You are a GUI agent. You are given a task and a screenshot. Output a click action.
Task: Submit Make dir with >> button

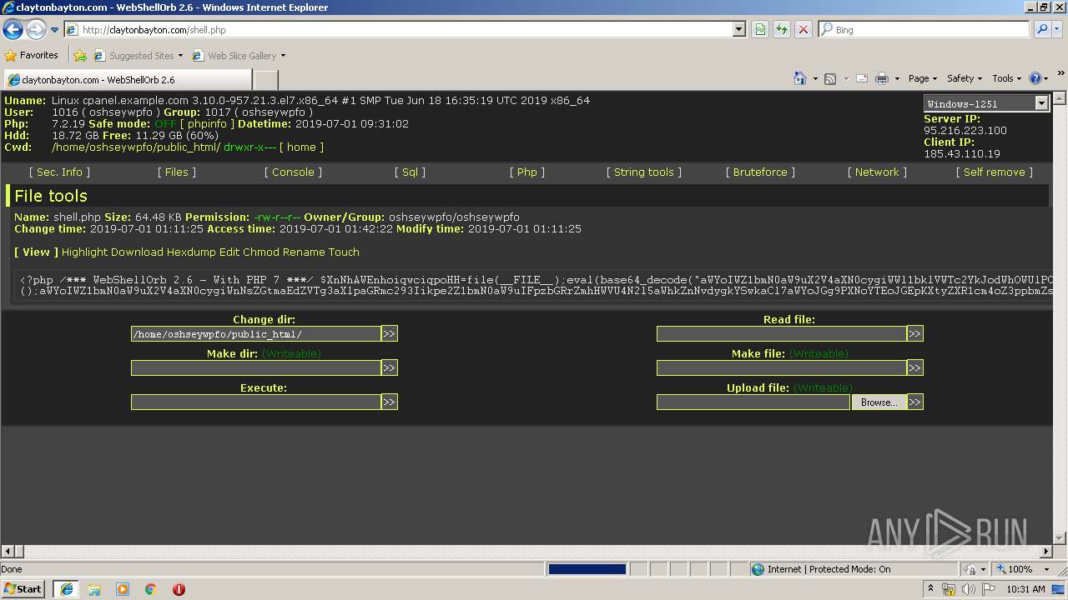(390, 367)
